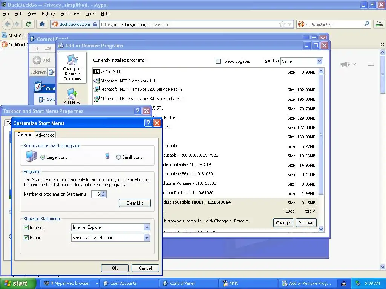Open the Internet Explorer browser dropdown

pos(147,227)
